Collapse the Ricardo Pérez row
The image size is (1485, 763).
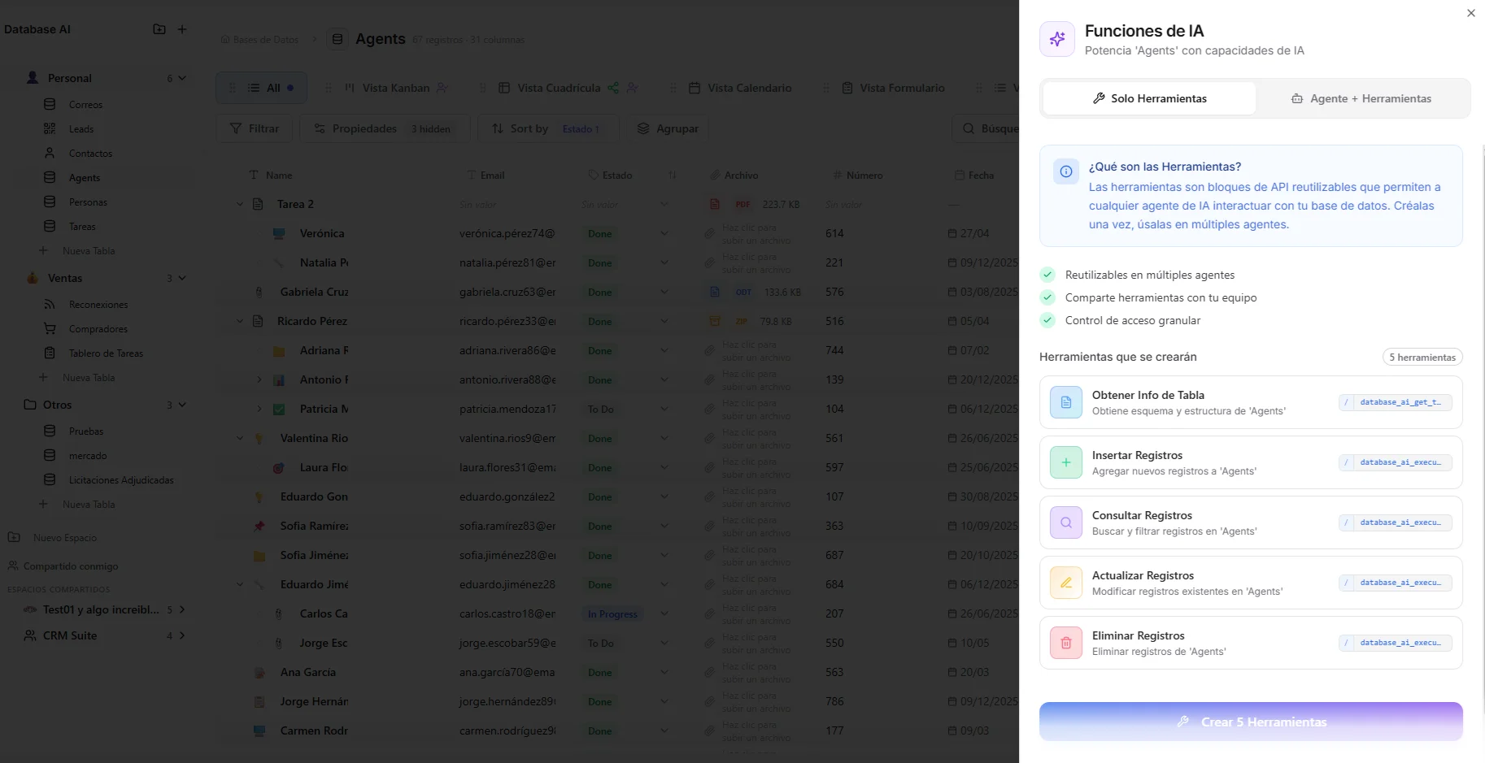coord(239,322)
